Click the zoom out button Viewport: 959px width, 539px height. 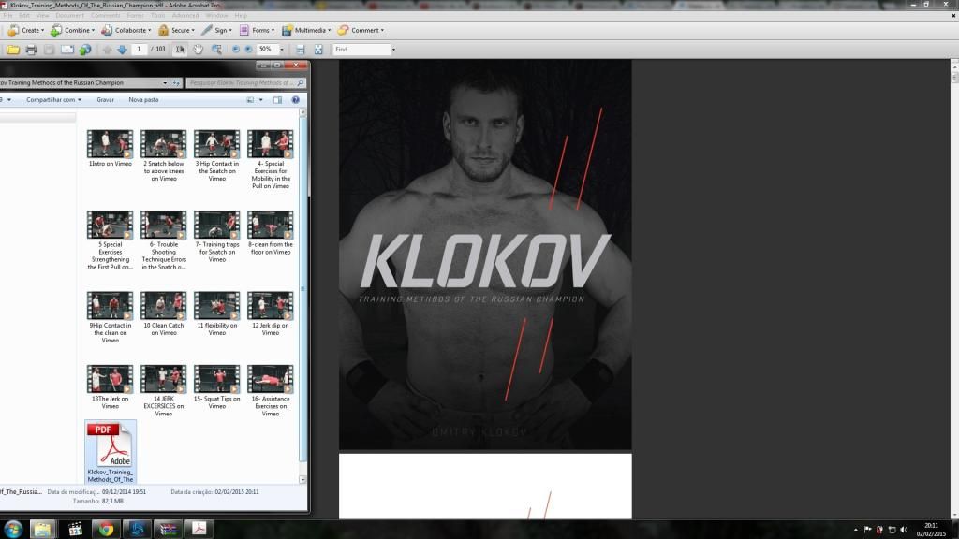pos(235,50)
